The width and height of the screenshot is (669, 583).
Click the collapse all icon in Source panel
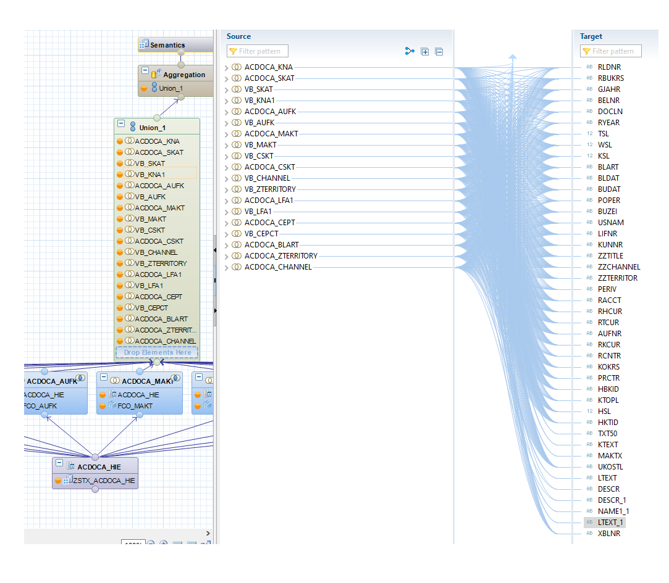[x=439, y=52]
